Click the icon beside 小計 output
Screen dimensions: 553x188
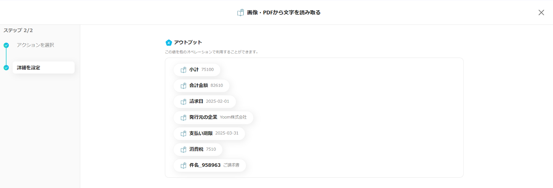[x=184, y=70]
